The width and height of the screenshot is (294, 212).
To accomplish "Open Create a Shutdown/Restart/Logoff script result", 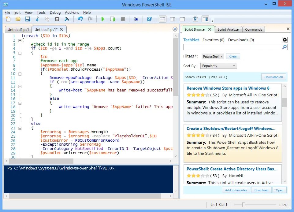I will pos(231,128).
